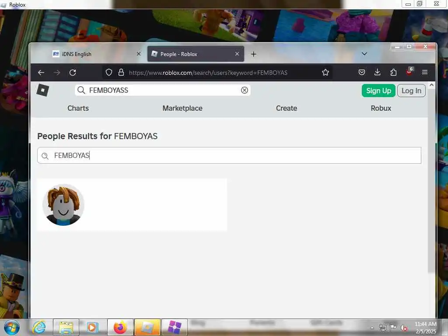Open the Create menu item
448x336 pixels.
coord(286,108)
